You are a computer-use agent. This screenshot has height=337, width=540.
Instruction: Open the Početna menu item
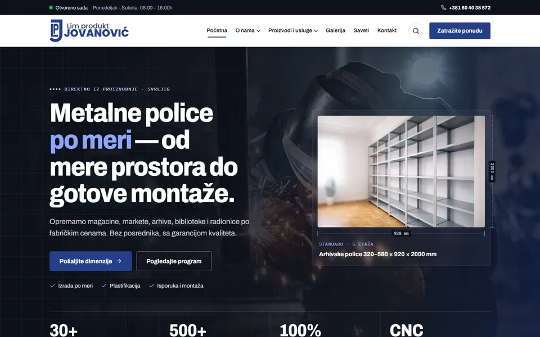pos(217,30)
